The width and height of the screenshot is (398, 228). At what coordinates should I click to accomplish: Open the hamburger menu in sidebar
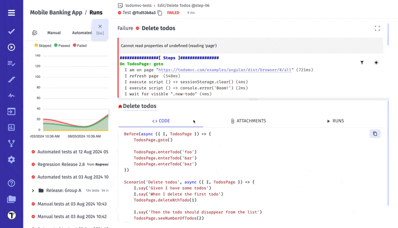[11, 13]
